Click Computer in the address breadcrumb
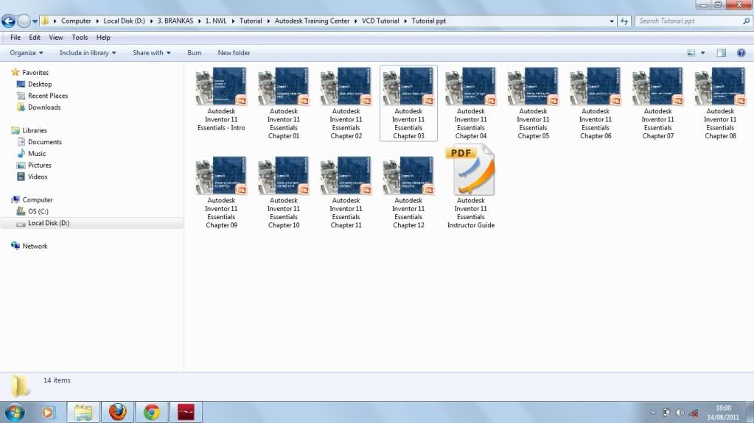 [76, 21]
